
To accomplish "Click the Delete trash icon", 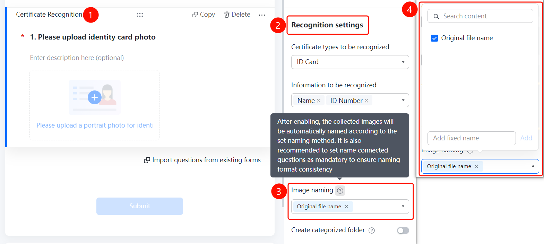I will point(227,15).
